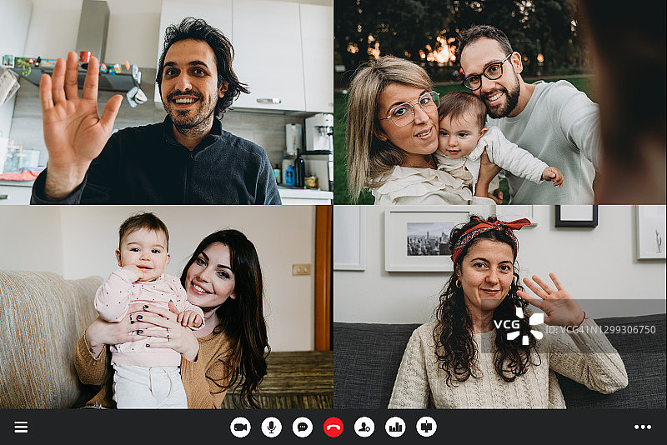Open the bar chart statistics icon
667x445 pixels.
pos(395,427)
